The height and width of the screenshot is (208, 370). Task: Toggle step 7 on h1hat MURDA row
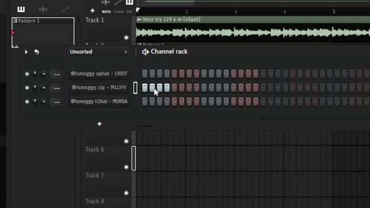click(189, 102)
